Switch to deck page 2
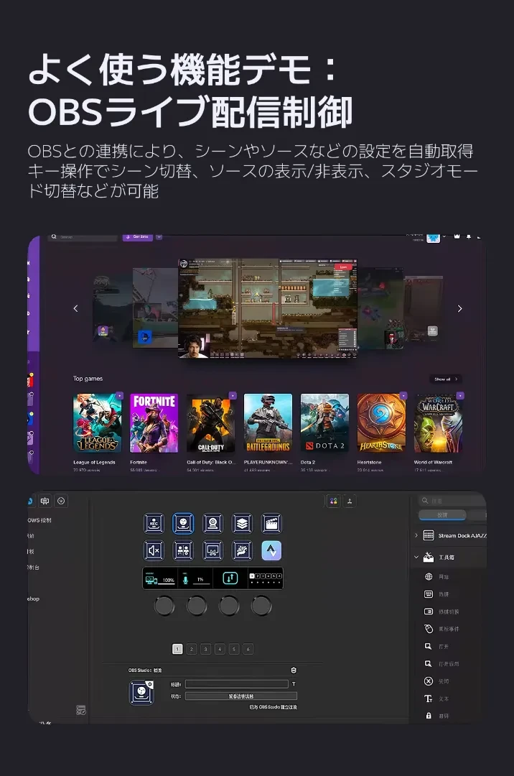The image size is (514, 776). [x=192, y=649]
